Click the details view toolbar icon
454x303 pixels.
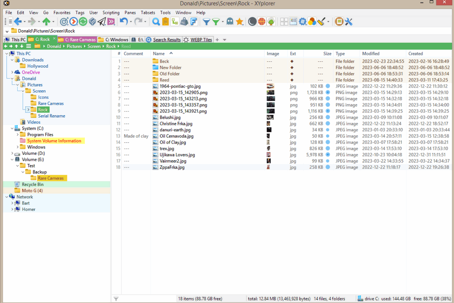293,21
